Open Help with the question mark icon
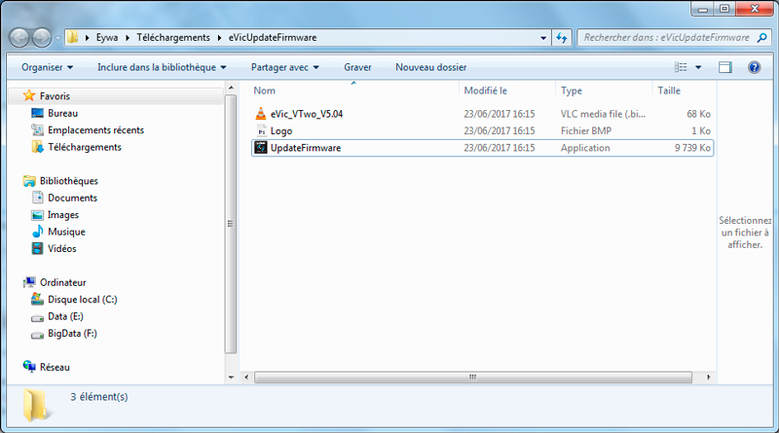This screenshot has height=433, width=779. 754,67
